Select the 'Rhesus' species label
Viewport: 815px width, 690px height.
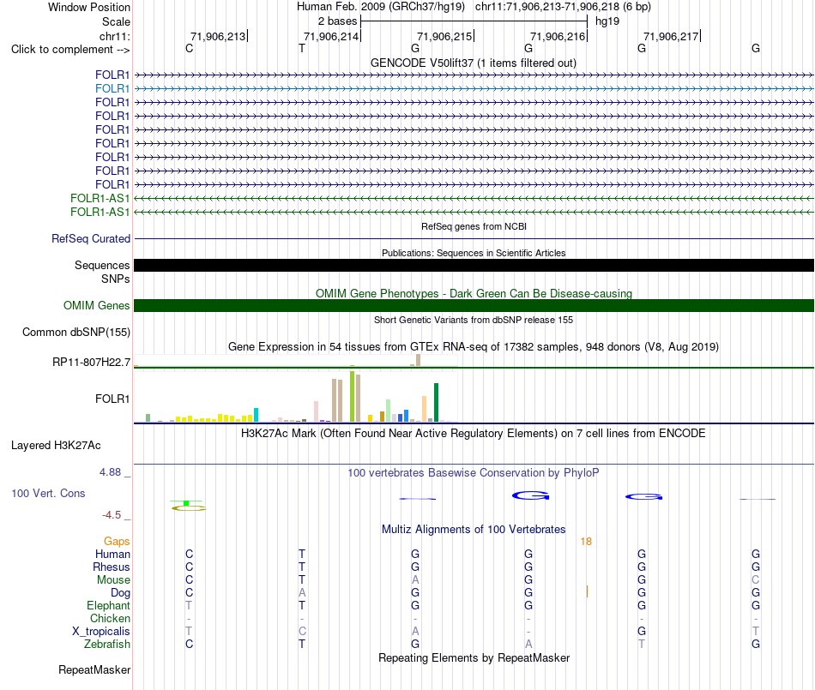(112, 567)
